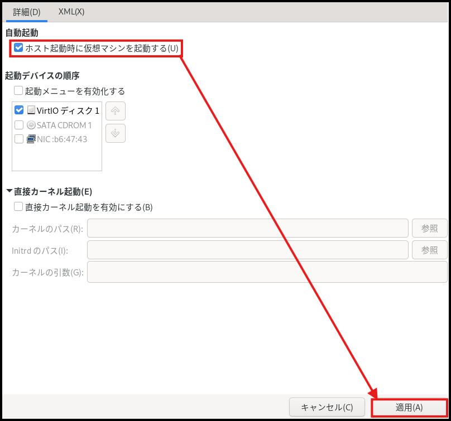Select the 詳細(D) tab

click(x=27, y=12)
